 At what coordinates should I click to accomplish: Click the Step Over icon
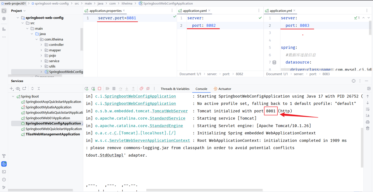click(120, 89)
